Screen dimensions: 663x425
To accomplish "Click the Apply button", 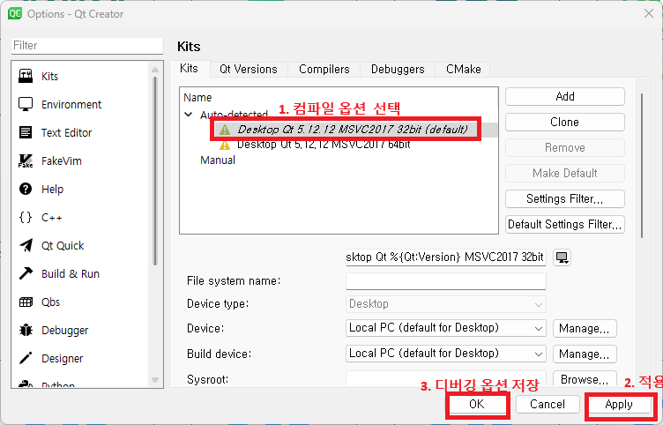I will [619, 404].
